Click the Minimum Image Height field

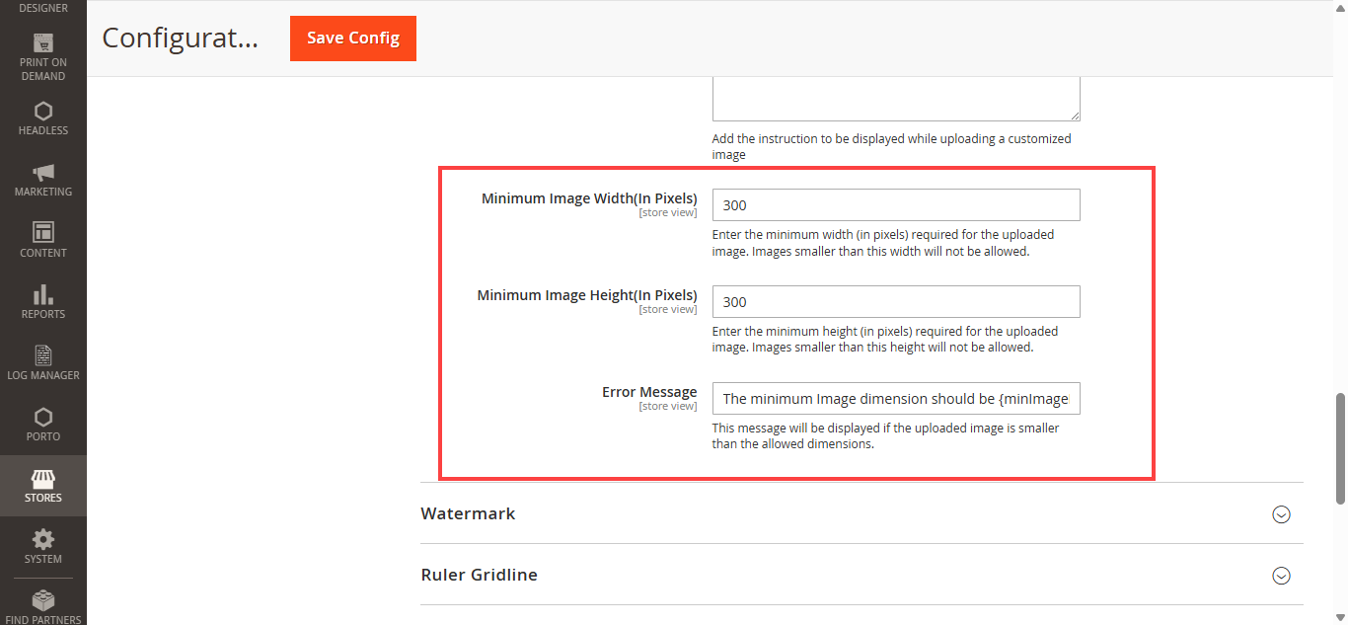[x=895, y=302]
